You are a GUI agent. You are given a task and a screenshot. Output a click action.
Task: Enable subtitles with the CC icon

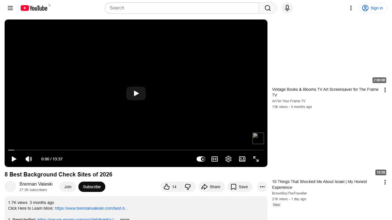(x=214, y=159)
